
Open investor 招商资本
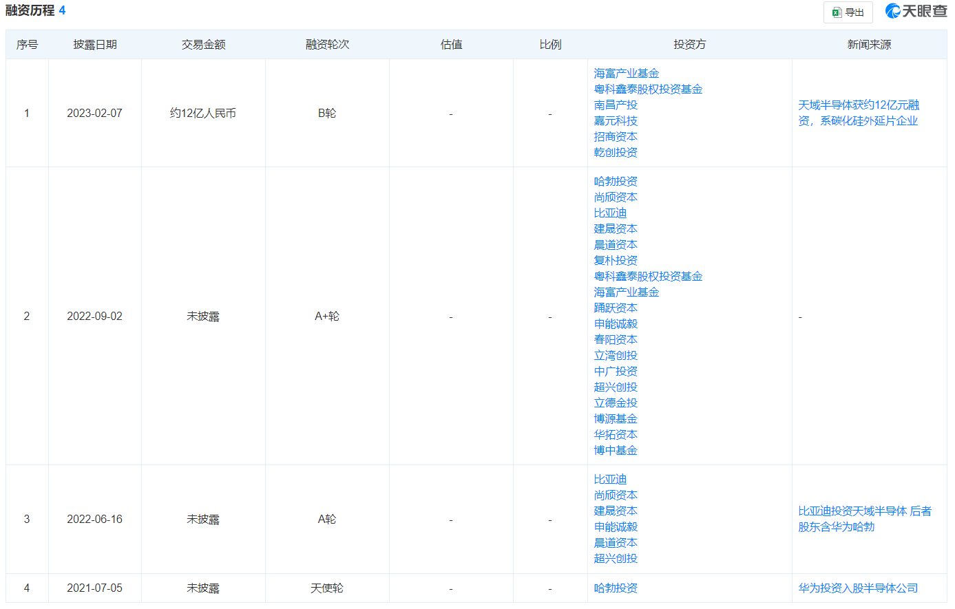616,137
